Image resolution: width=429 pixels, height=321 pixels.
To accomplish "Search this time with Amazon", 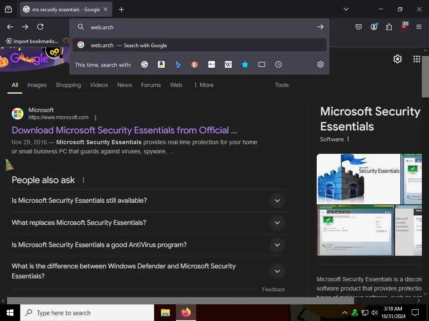I will (161, 64).
